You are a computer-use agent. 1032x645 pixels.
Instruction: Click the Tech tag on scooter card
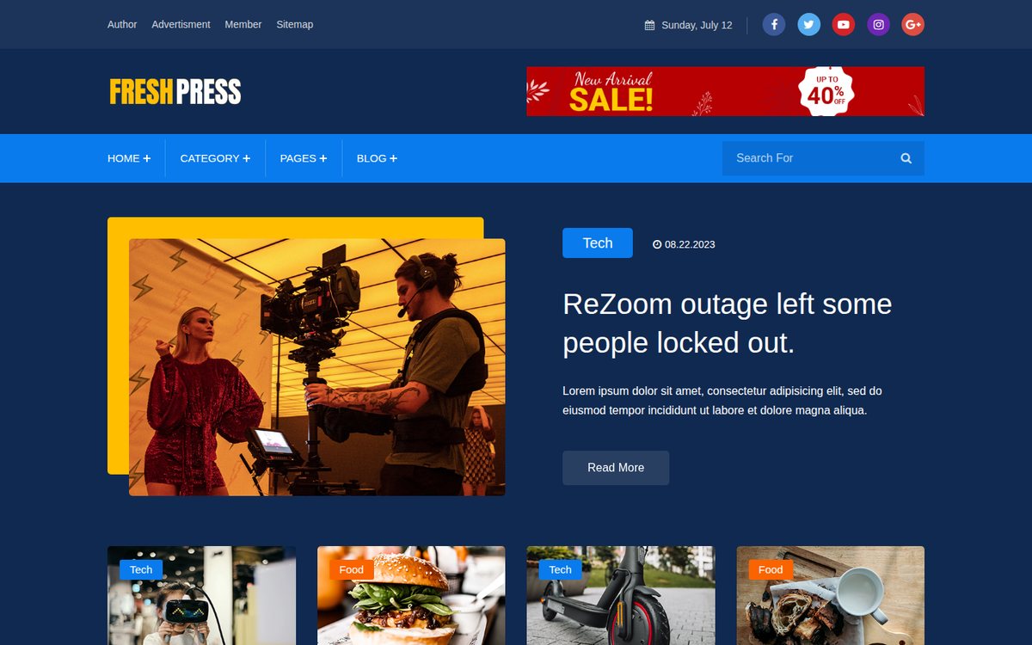561,569
